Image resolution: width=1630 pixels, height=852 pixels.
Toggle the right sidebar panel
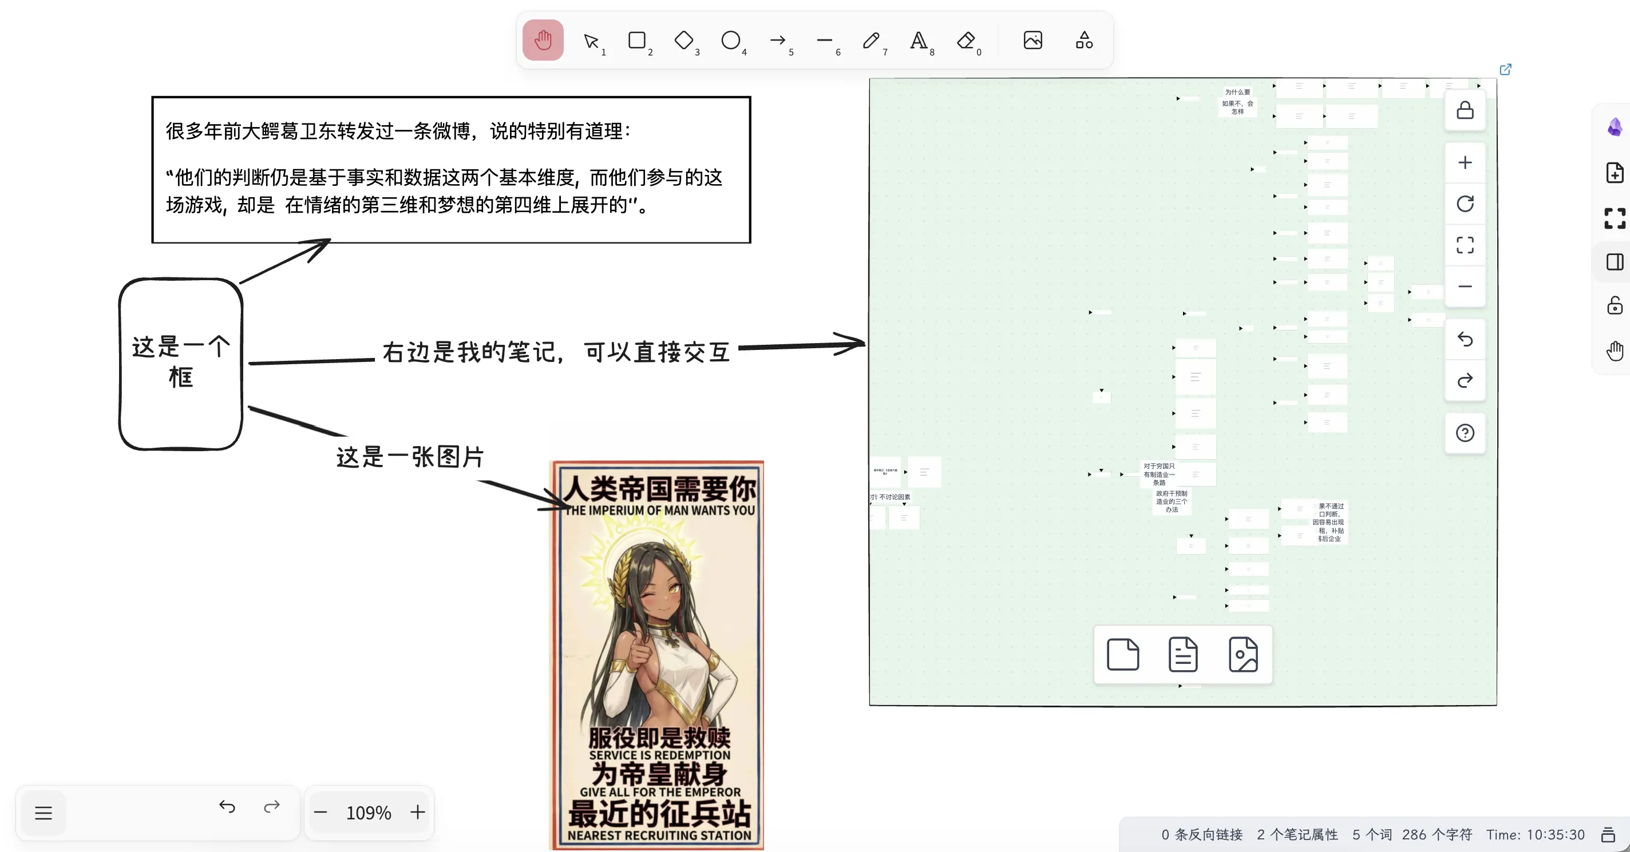(x=1614, y=262)
